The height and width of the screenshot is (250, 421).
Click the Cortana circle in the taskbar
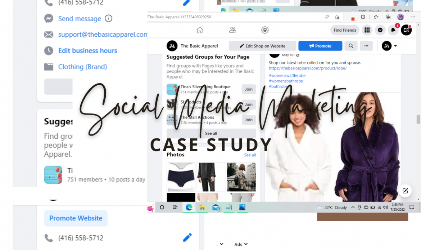pos(162,207)
